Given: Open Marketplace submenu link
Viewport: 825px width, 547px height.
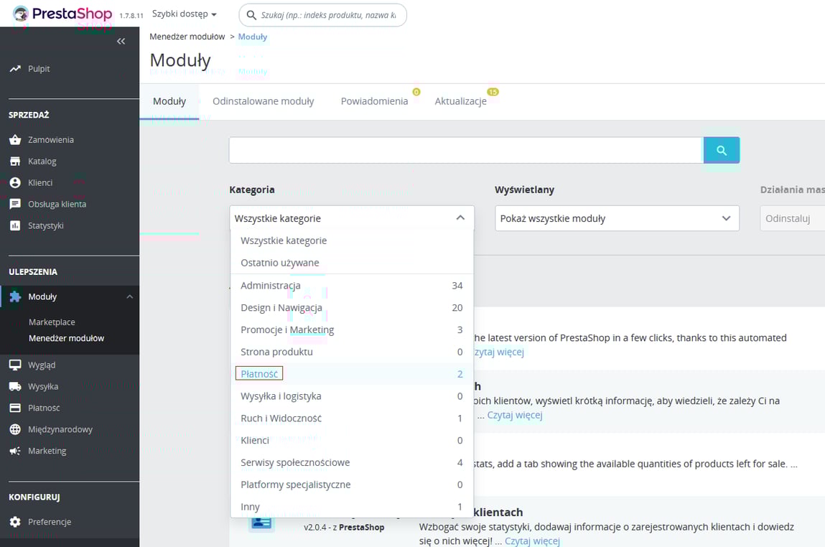Looking at the screenshot, I should 52,322.
